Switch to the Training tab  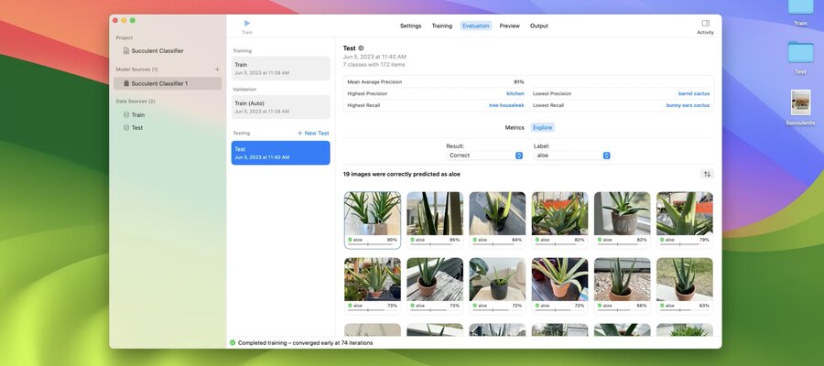442,26
